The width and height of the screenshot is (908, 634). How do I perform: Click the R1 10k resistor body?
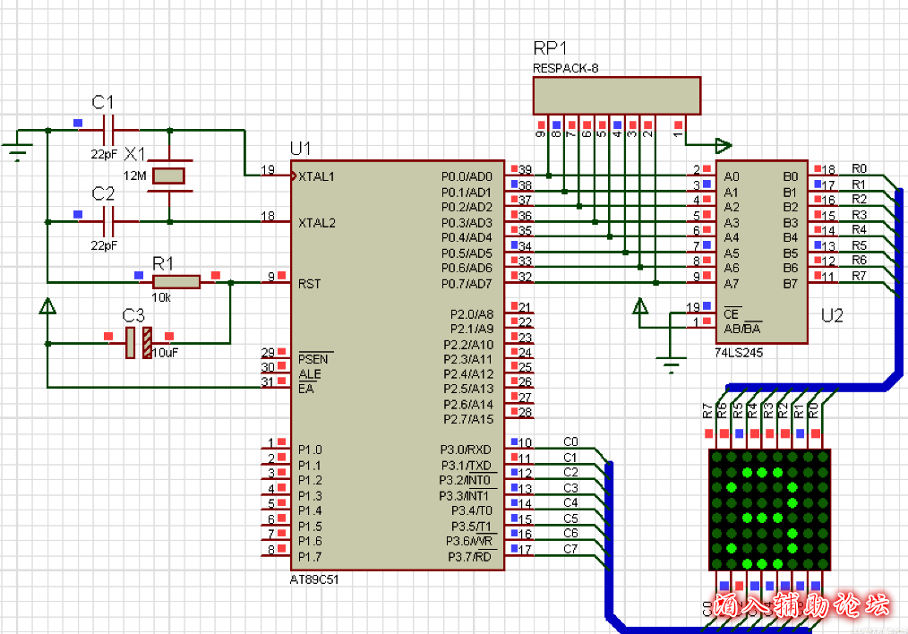point(176,282)
